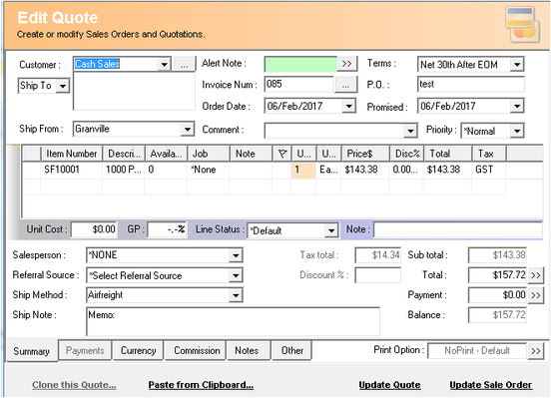Screen dimensions: 551x398
Task: Click the Update Quote link
Action: pos(389,385)
